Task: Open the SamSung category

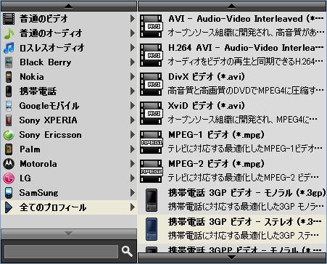Action: pos(69,193)
